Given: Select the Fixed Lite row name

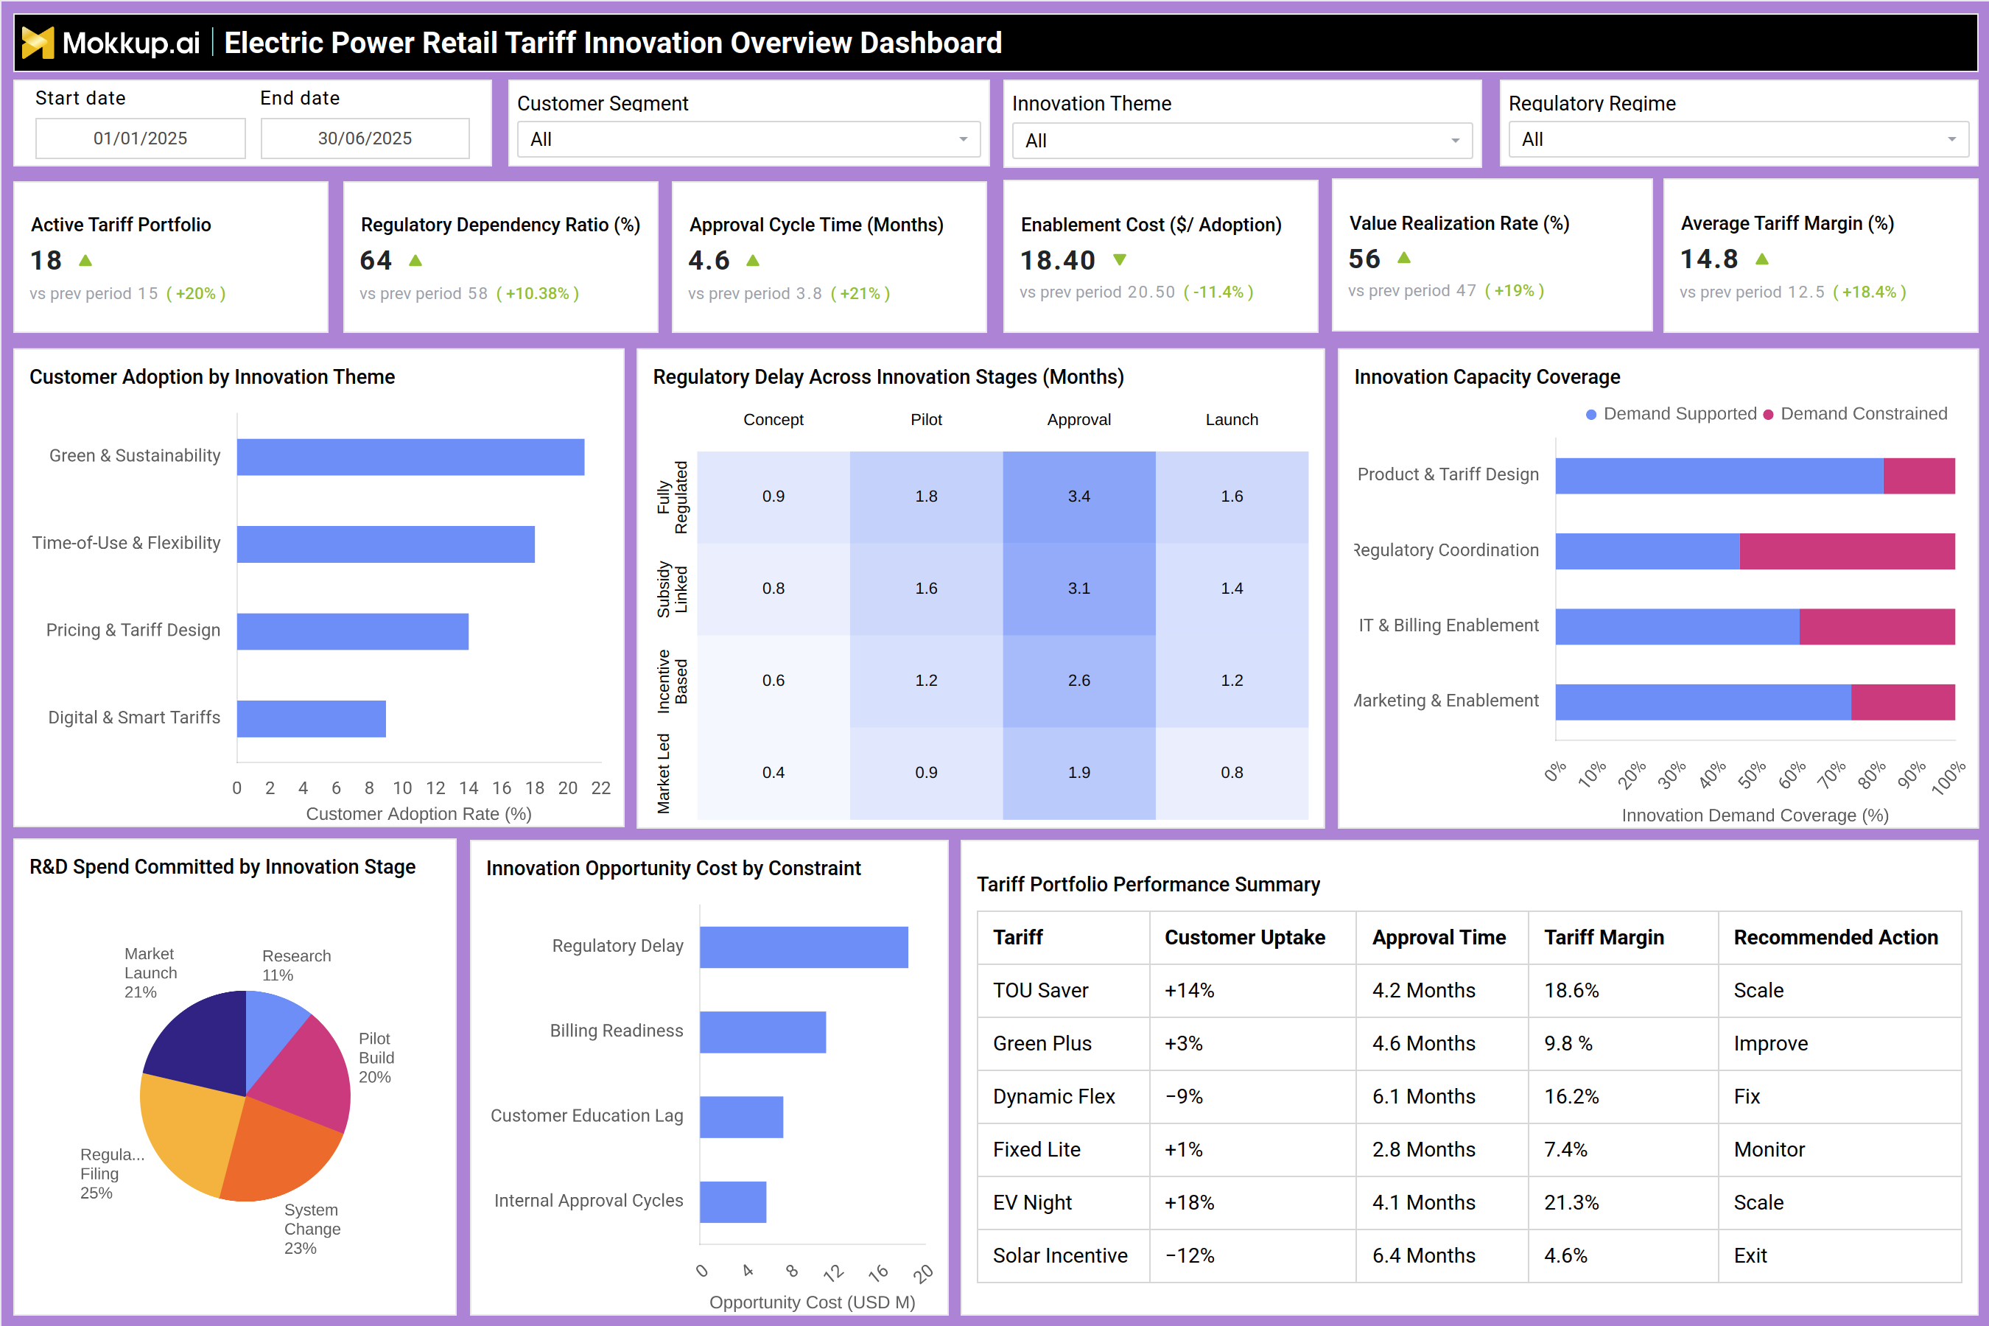Looking at the screenshot, I should (1036, 1150).
